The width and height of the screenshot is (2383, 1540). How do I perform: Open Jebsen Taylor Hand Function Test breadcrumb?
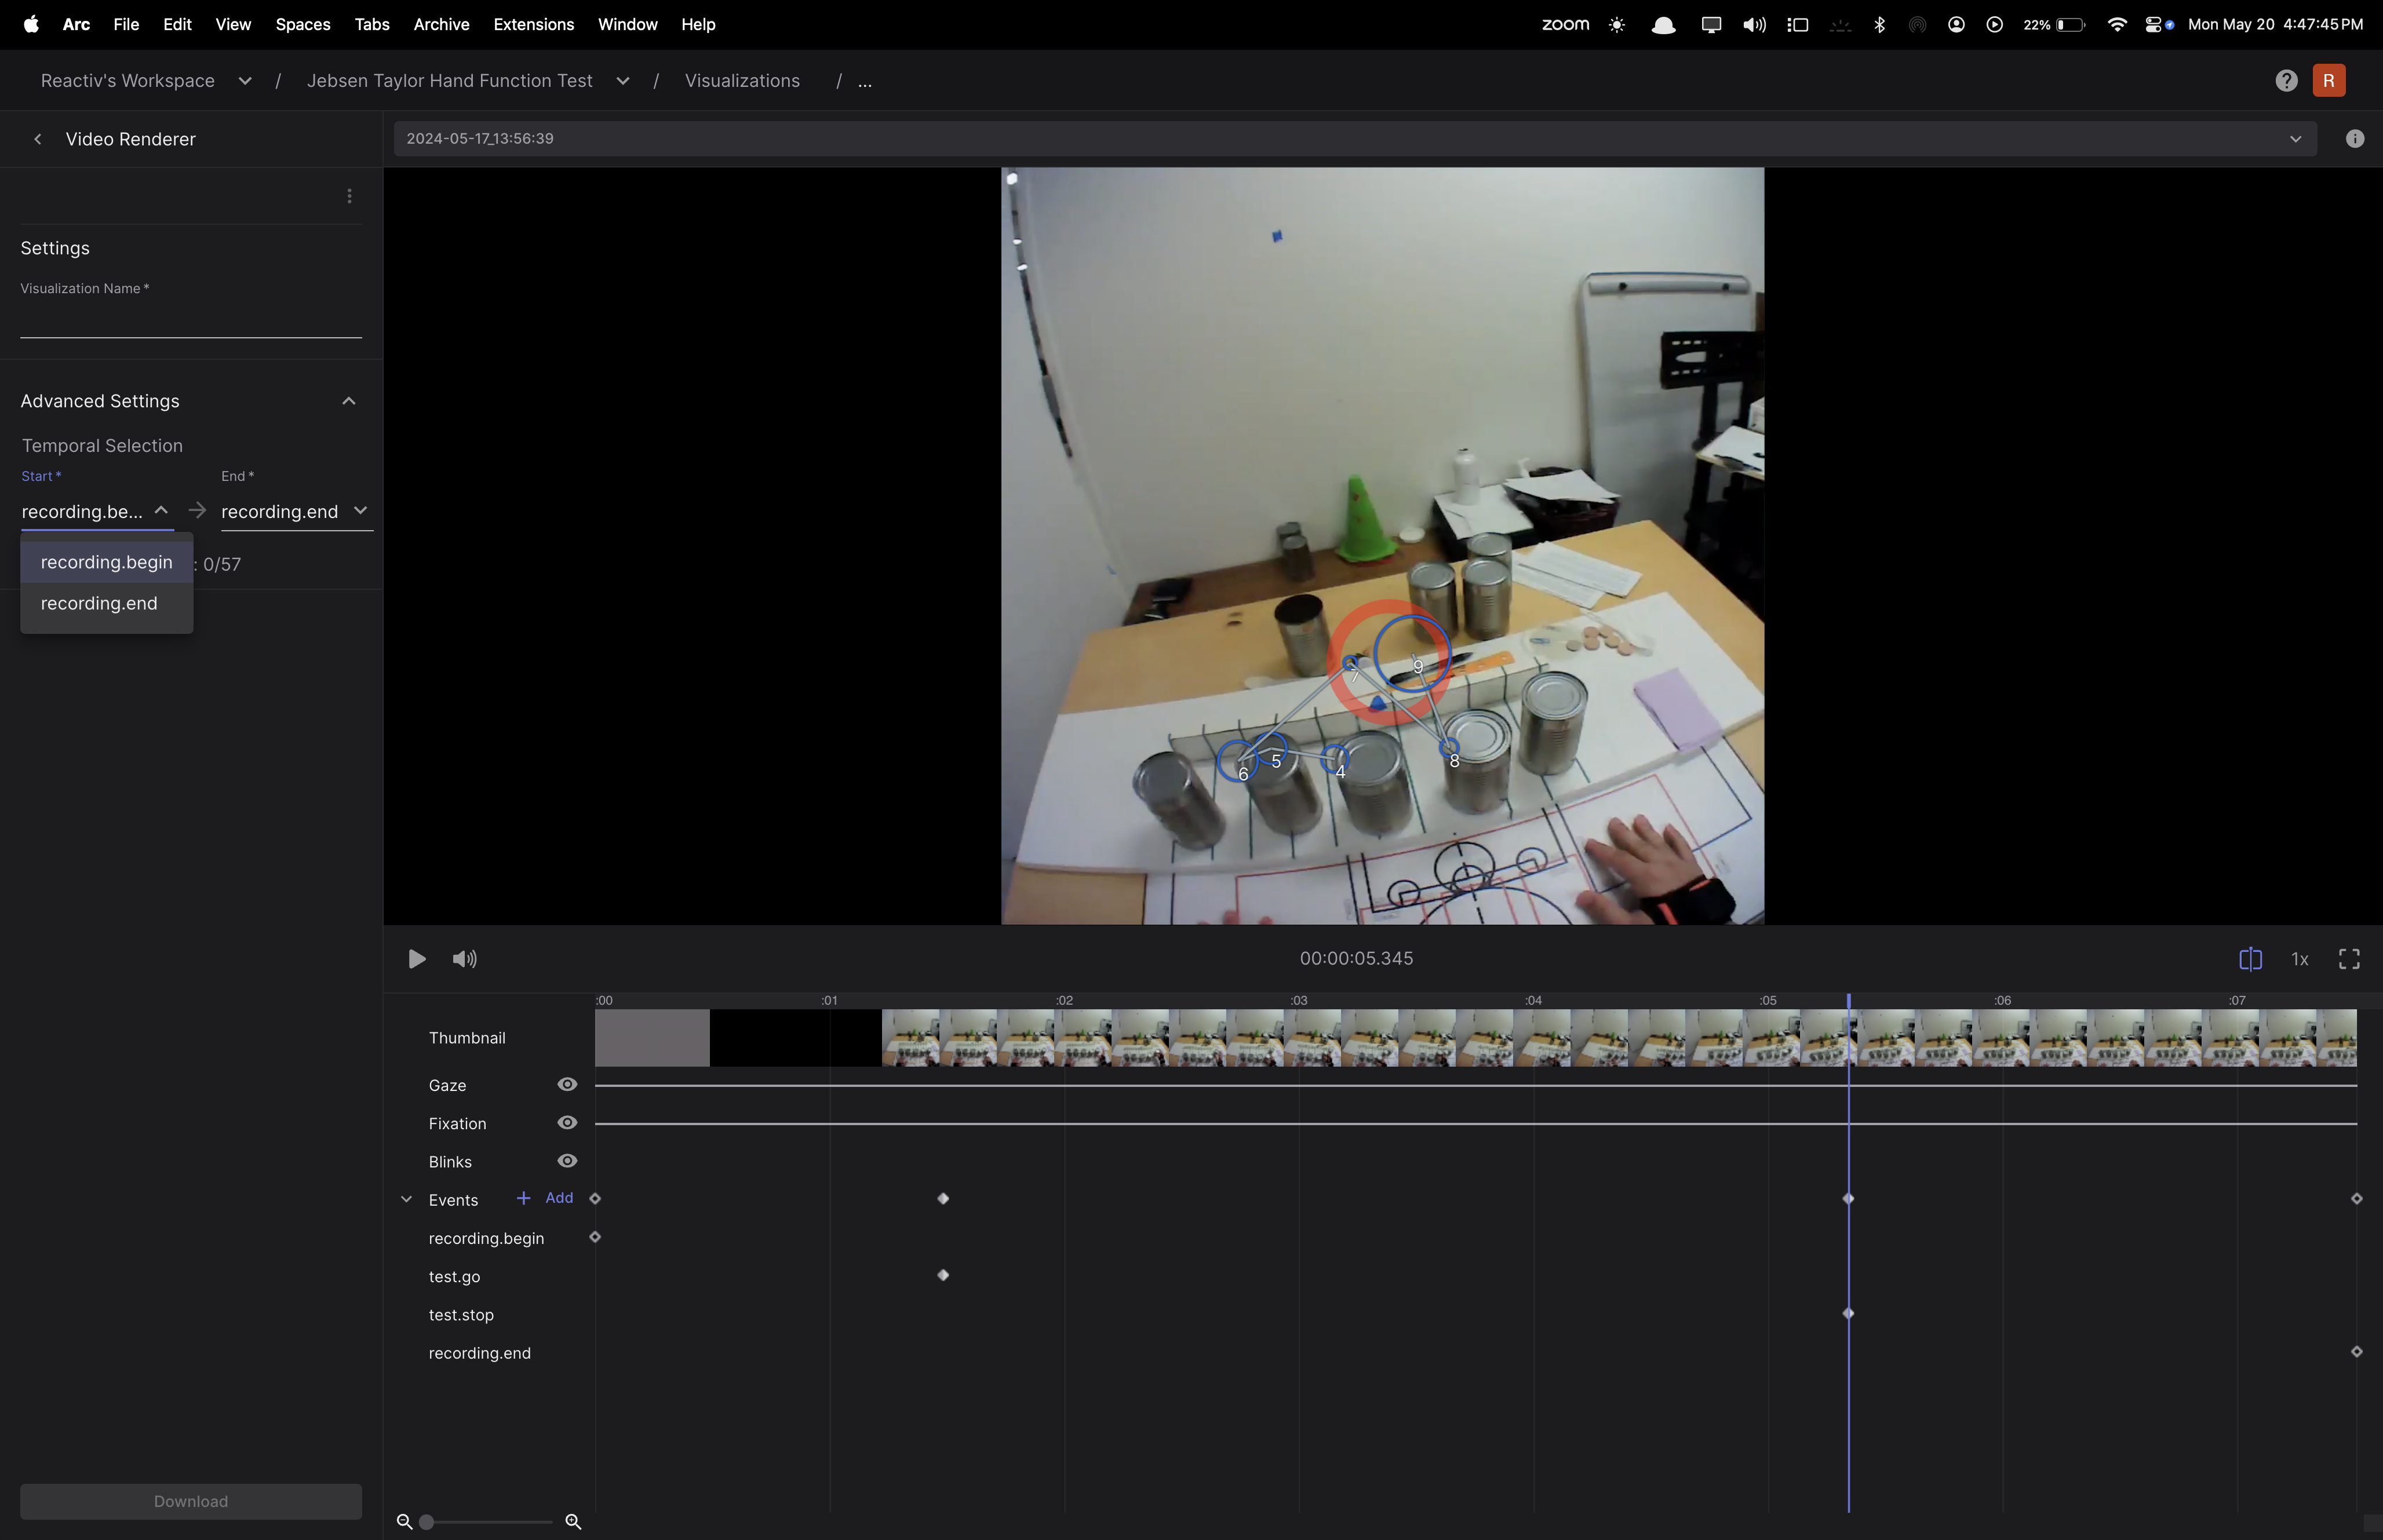pos(450,81)
